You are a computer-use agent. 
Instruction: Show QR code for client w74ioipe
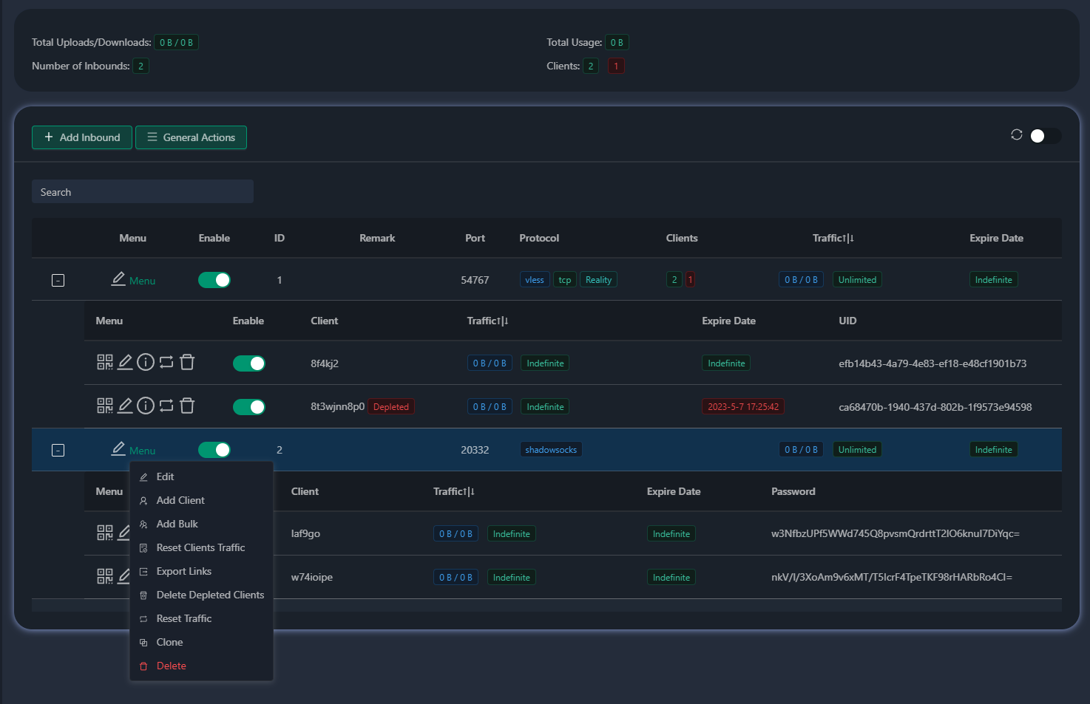click(x=104, y=576)
